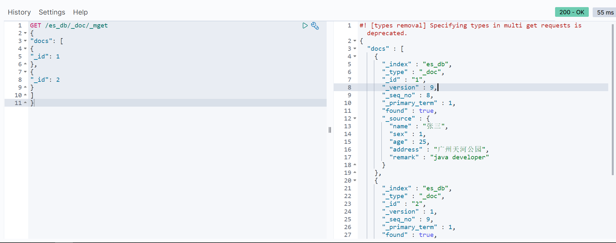Viewport: 616px width, 243px height.
Task: Collapse response docs array at line 3
Action: coord(355,49)
